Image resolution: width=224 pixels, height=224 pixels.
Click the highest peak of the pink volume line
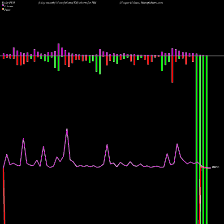point(67,129)
